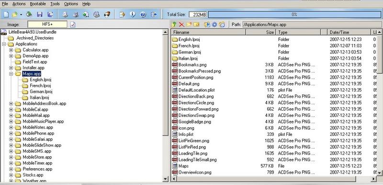Click the red X delete icon
The height and width of the screenshot is (185, 383).
point(181,24)
